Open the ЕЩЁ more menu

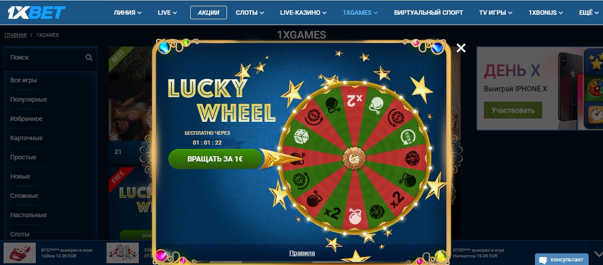click(589, 13)
